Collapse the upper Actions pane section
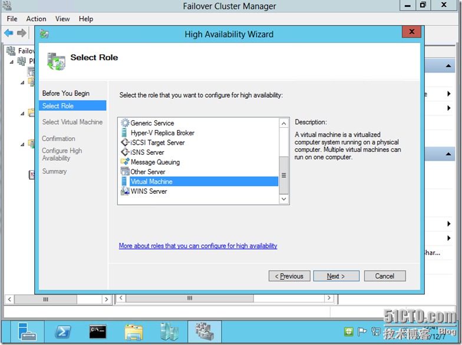 point(448,66)
